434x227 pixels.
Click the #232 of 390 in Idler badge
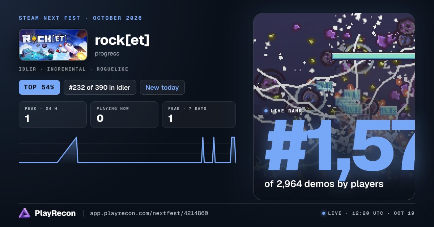coord(100,87)
